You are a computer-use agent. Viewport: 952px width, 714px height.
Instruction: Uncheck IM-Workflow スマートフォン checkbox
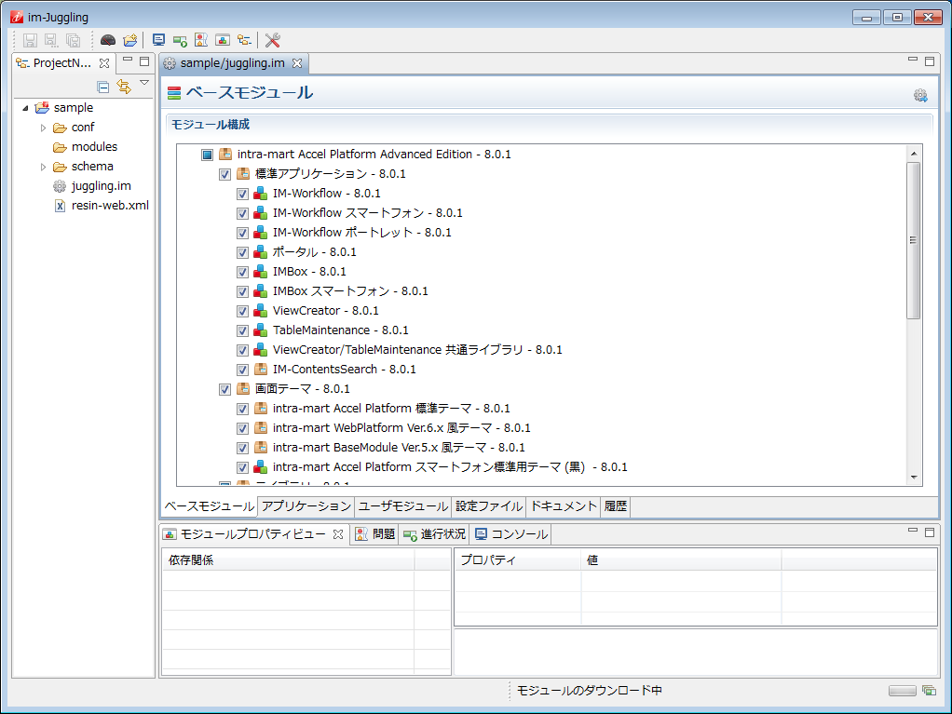click(x=242, y=213)
